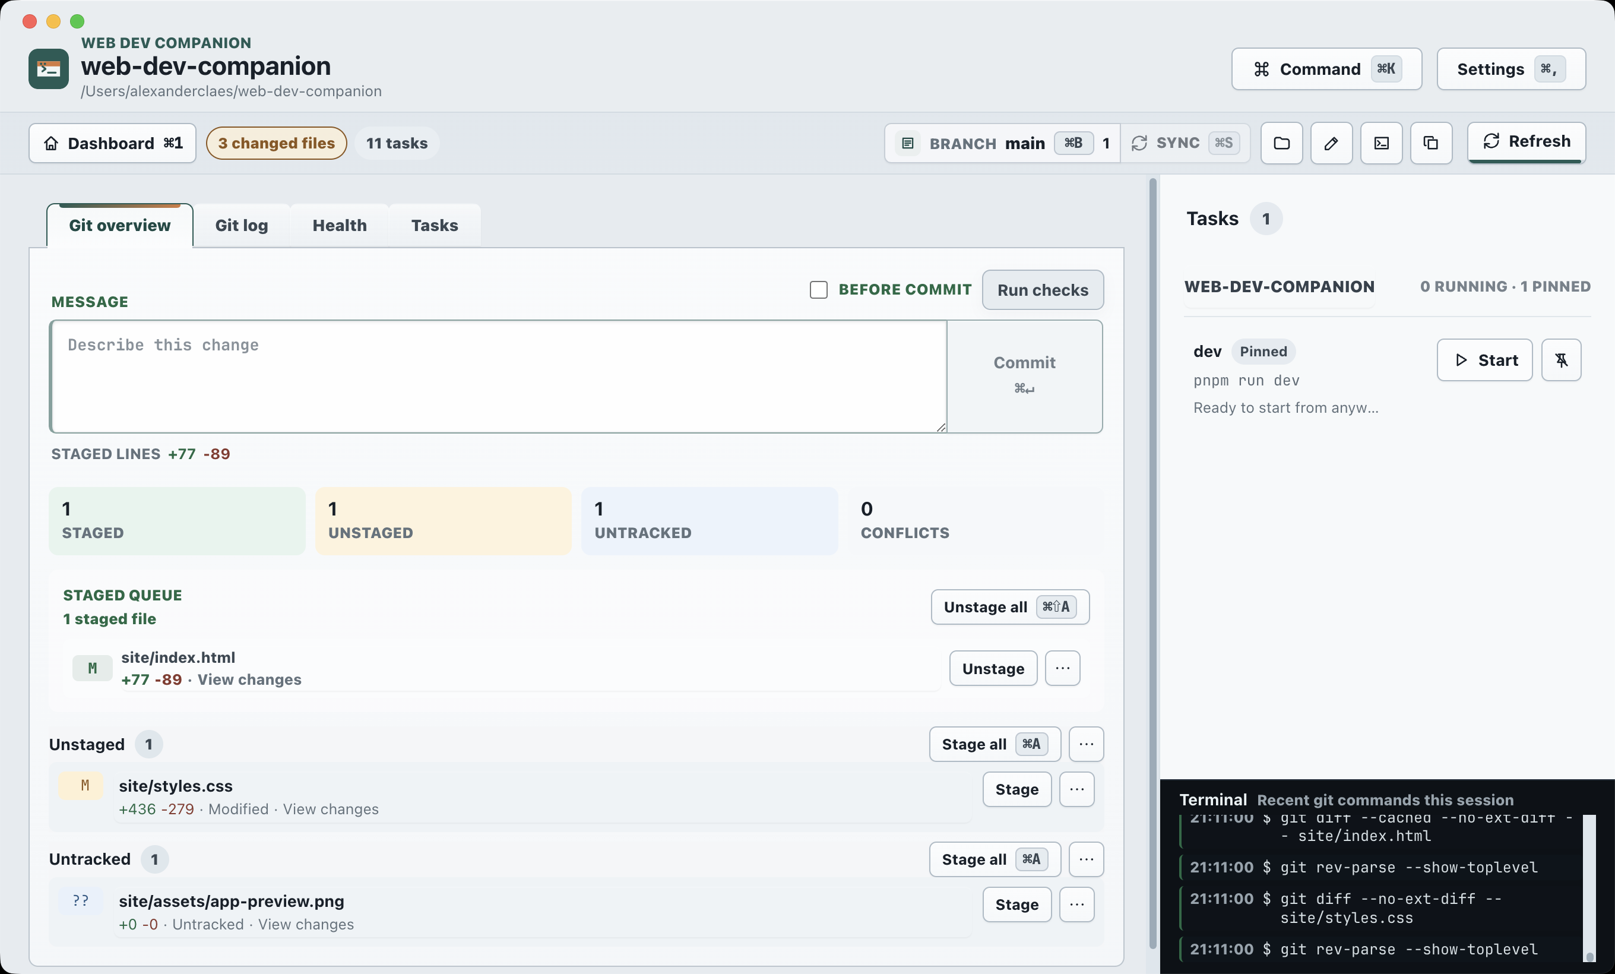Start the dev task
1615x974 pixels.
point(1484,360)
